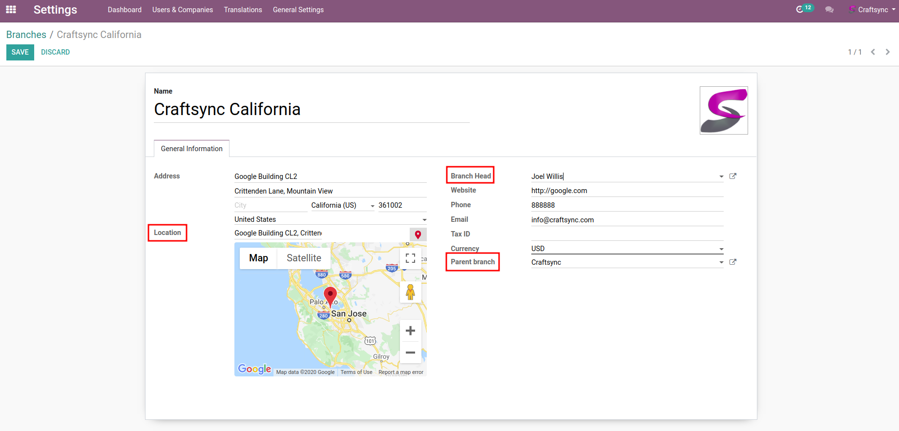The width and height of the screenshot is (899, 431).
Task: Select the Street View pegman icon
Action: pyautogui.click(x=410, y=292)
